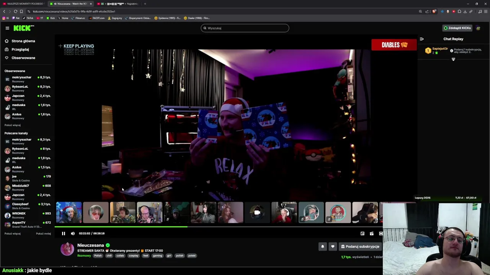
Task: Click the share page icon in address bar
Action: pos(427,11)
